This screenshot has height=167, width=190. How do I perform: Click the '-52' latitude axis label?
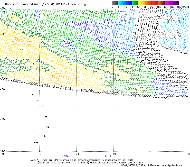point(2,34)
